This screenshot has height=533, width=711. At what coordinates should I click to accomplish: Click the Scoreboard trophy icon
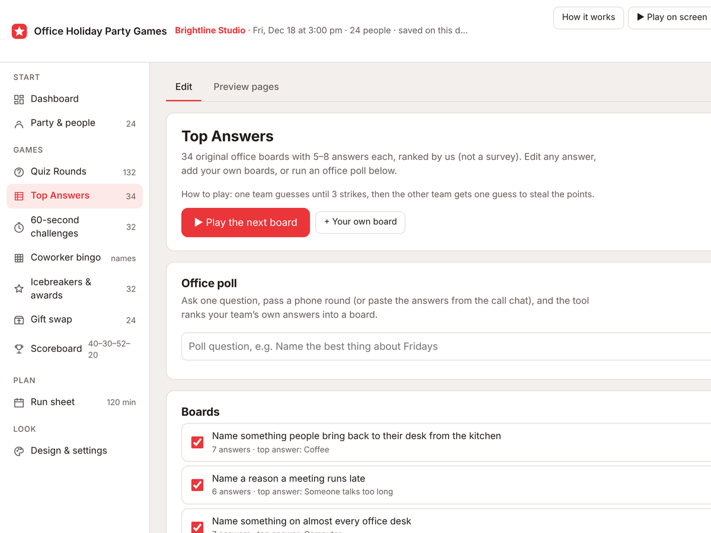click(19, 349)
